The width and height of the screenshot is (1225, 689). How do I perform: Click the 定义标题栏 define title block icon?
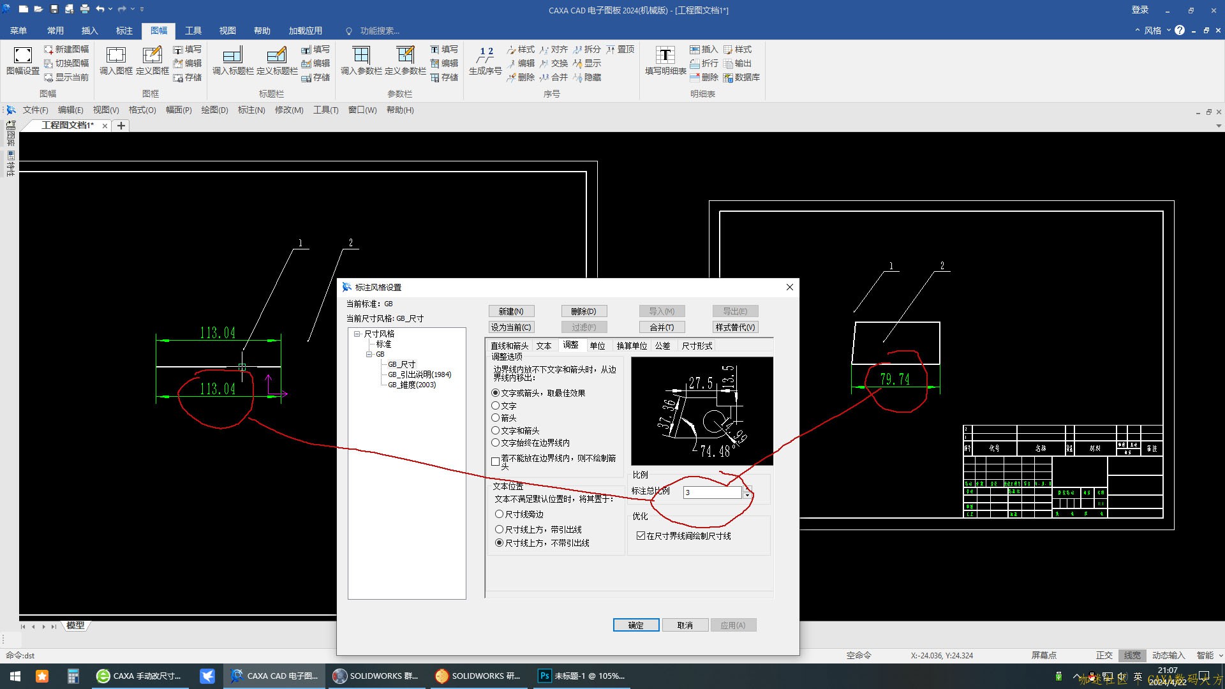(x=277, y=56)
